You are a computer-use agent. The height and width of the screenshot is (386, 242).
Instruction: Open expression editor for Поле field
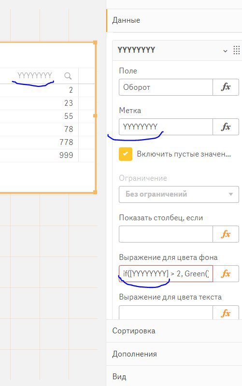[226, 87]
